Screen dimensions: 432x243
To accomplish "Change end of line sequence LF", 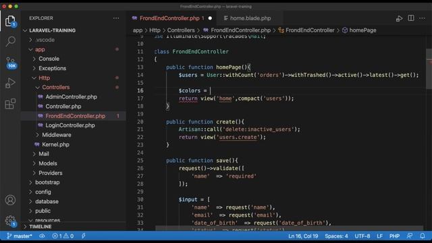I will coord(379,236).
